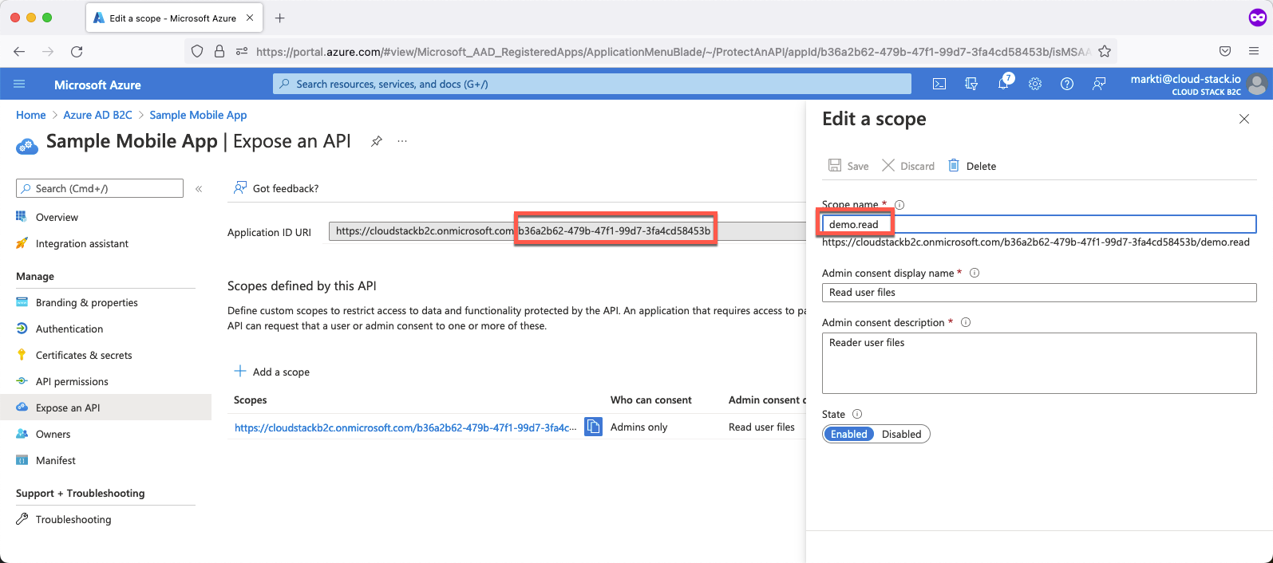Open the scope link in the Scopes table

[x=405, y=427]
